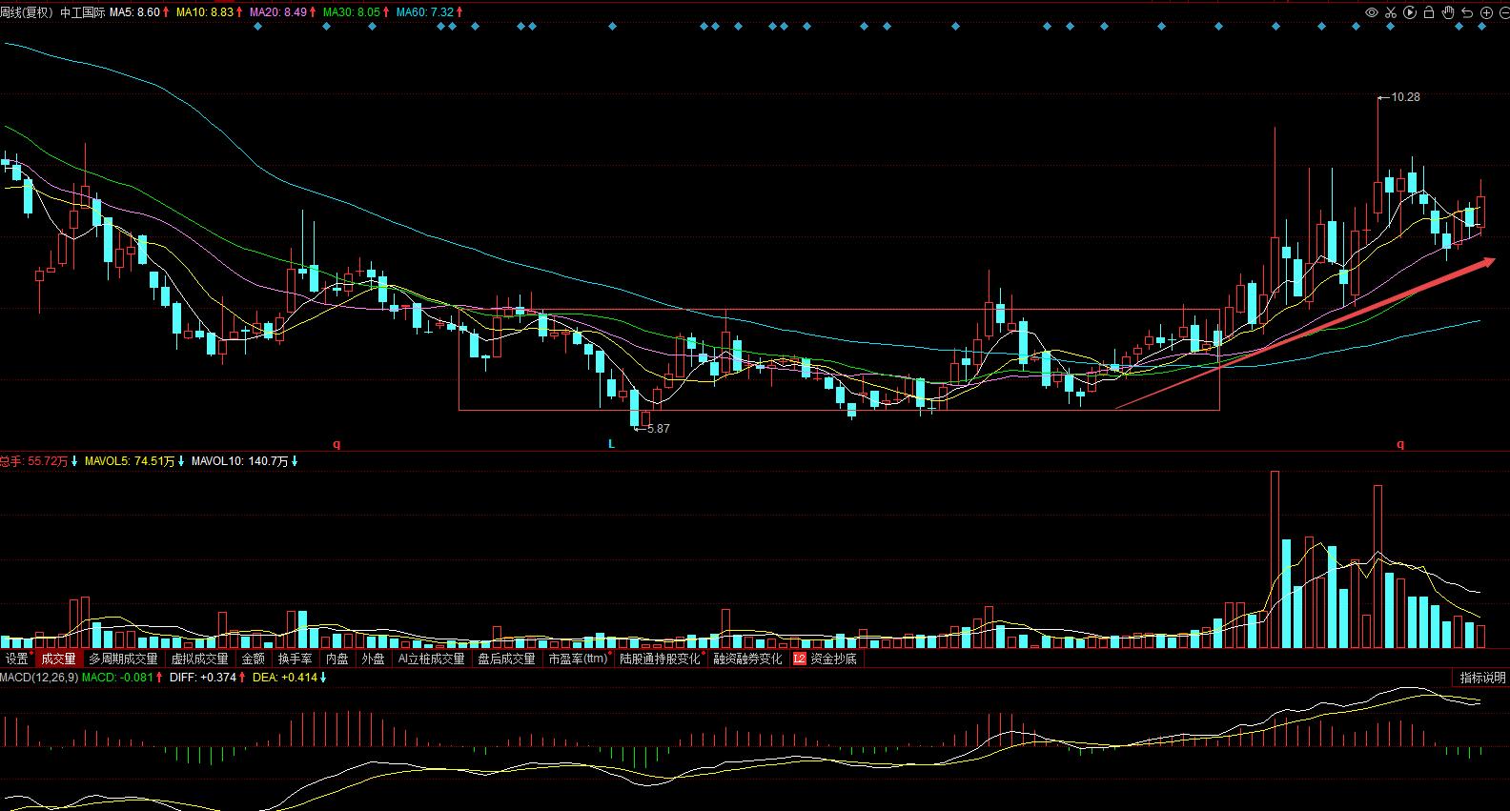Open the 融资融券变化 indicator

click(x=747, y=659)
